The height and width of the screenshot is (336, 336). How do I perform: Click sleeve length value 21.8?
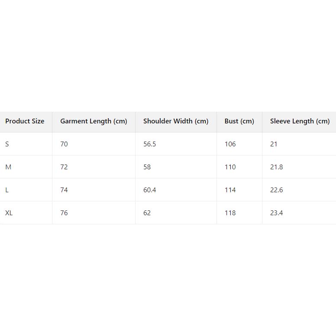click(276, 167)
